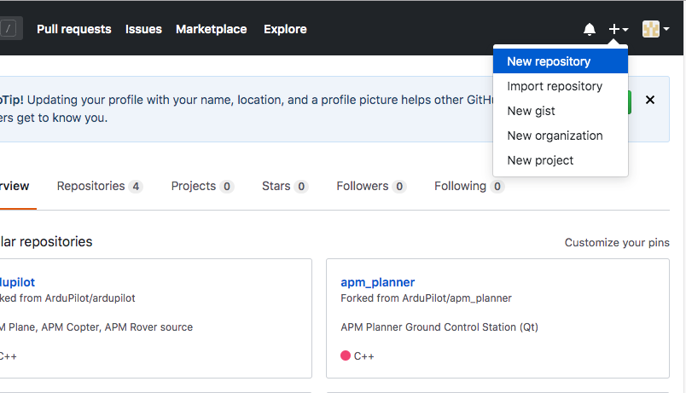Choose New project from dropdown
This screenshot has width=686, height=393.
click(540, 160)
